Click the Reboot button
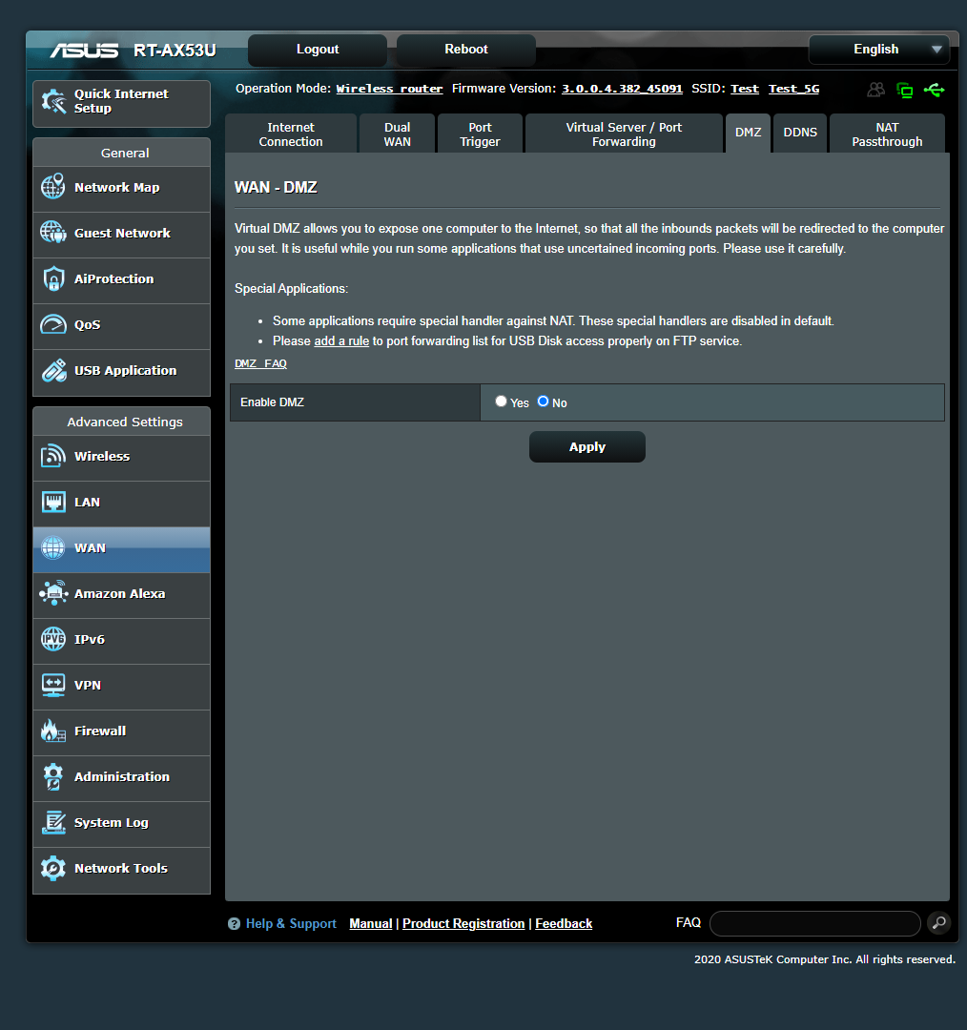This screenshot has height=1030, width=967. (x=466, y=50)
